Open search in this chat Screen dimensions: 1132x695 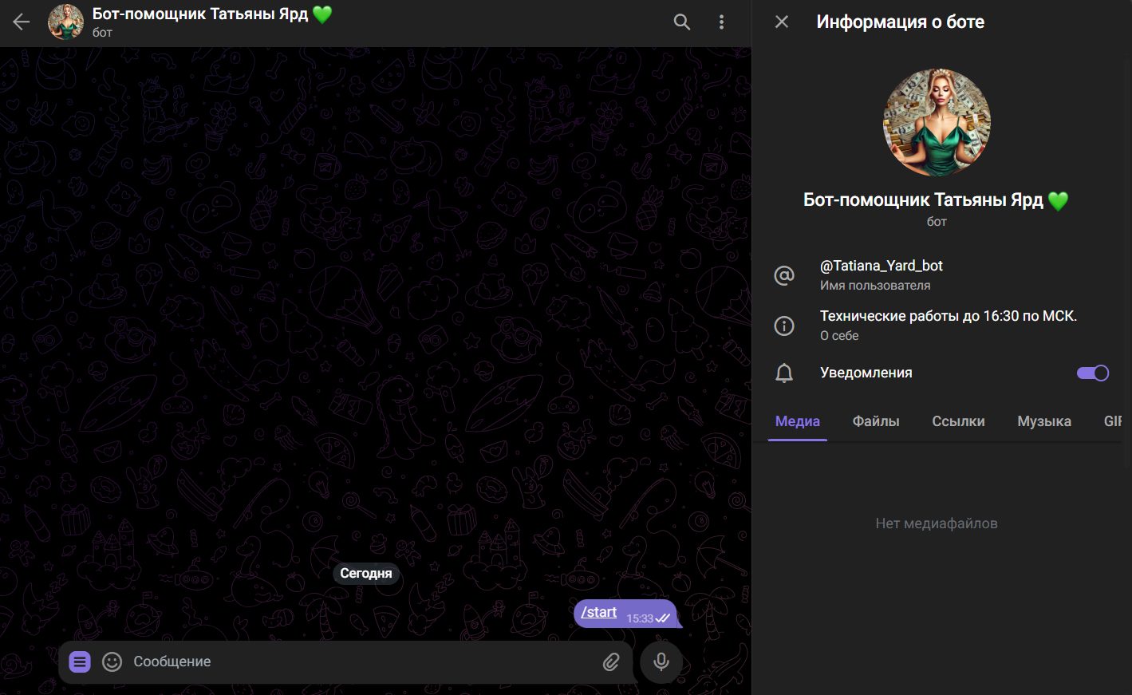(x=682, y=22)
